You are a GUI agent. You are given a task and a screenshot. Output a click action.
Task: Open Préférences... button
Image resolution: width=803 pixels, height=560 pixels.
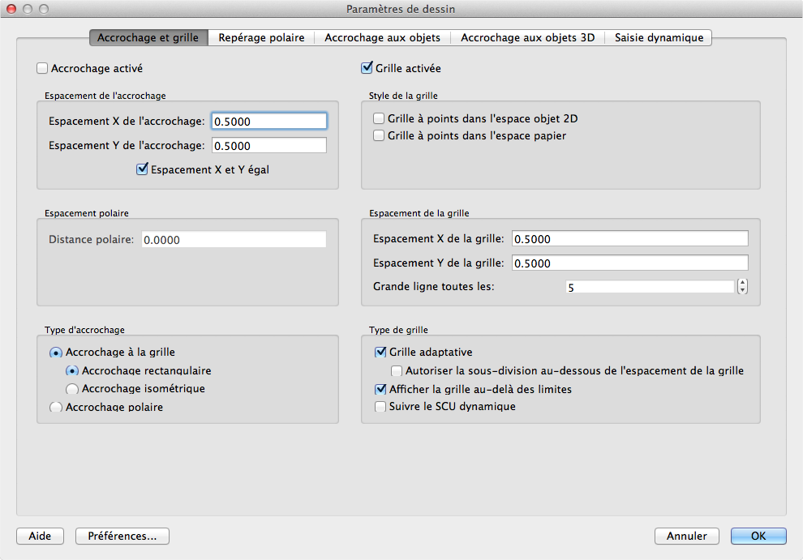pos(122,536)
